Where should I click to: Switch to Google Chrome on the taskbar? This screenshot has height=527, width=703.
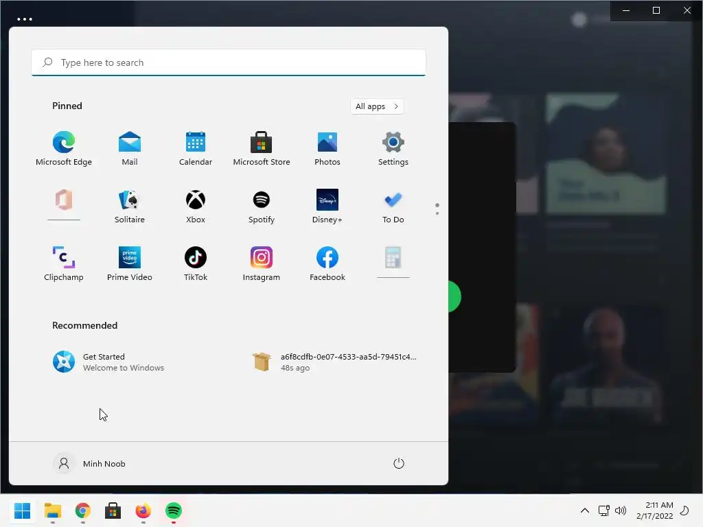(83, 511)
